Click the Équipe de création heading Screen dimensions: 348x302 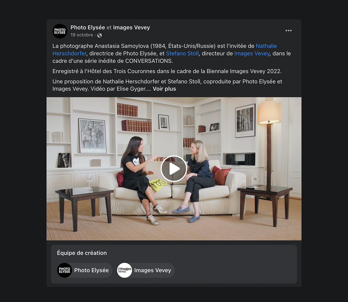(x=82, y=253)
